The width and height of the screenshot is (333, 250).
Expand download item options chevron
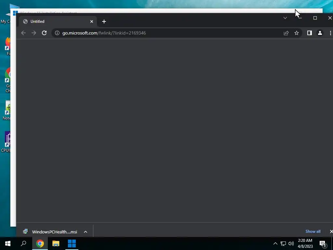pyautogui.click(x=86, y=232)
